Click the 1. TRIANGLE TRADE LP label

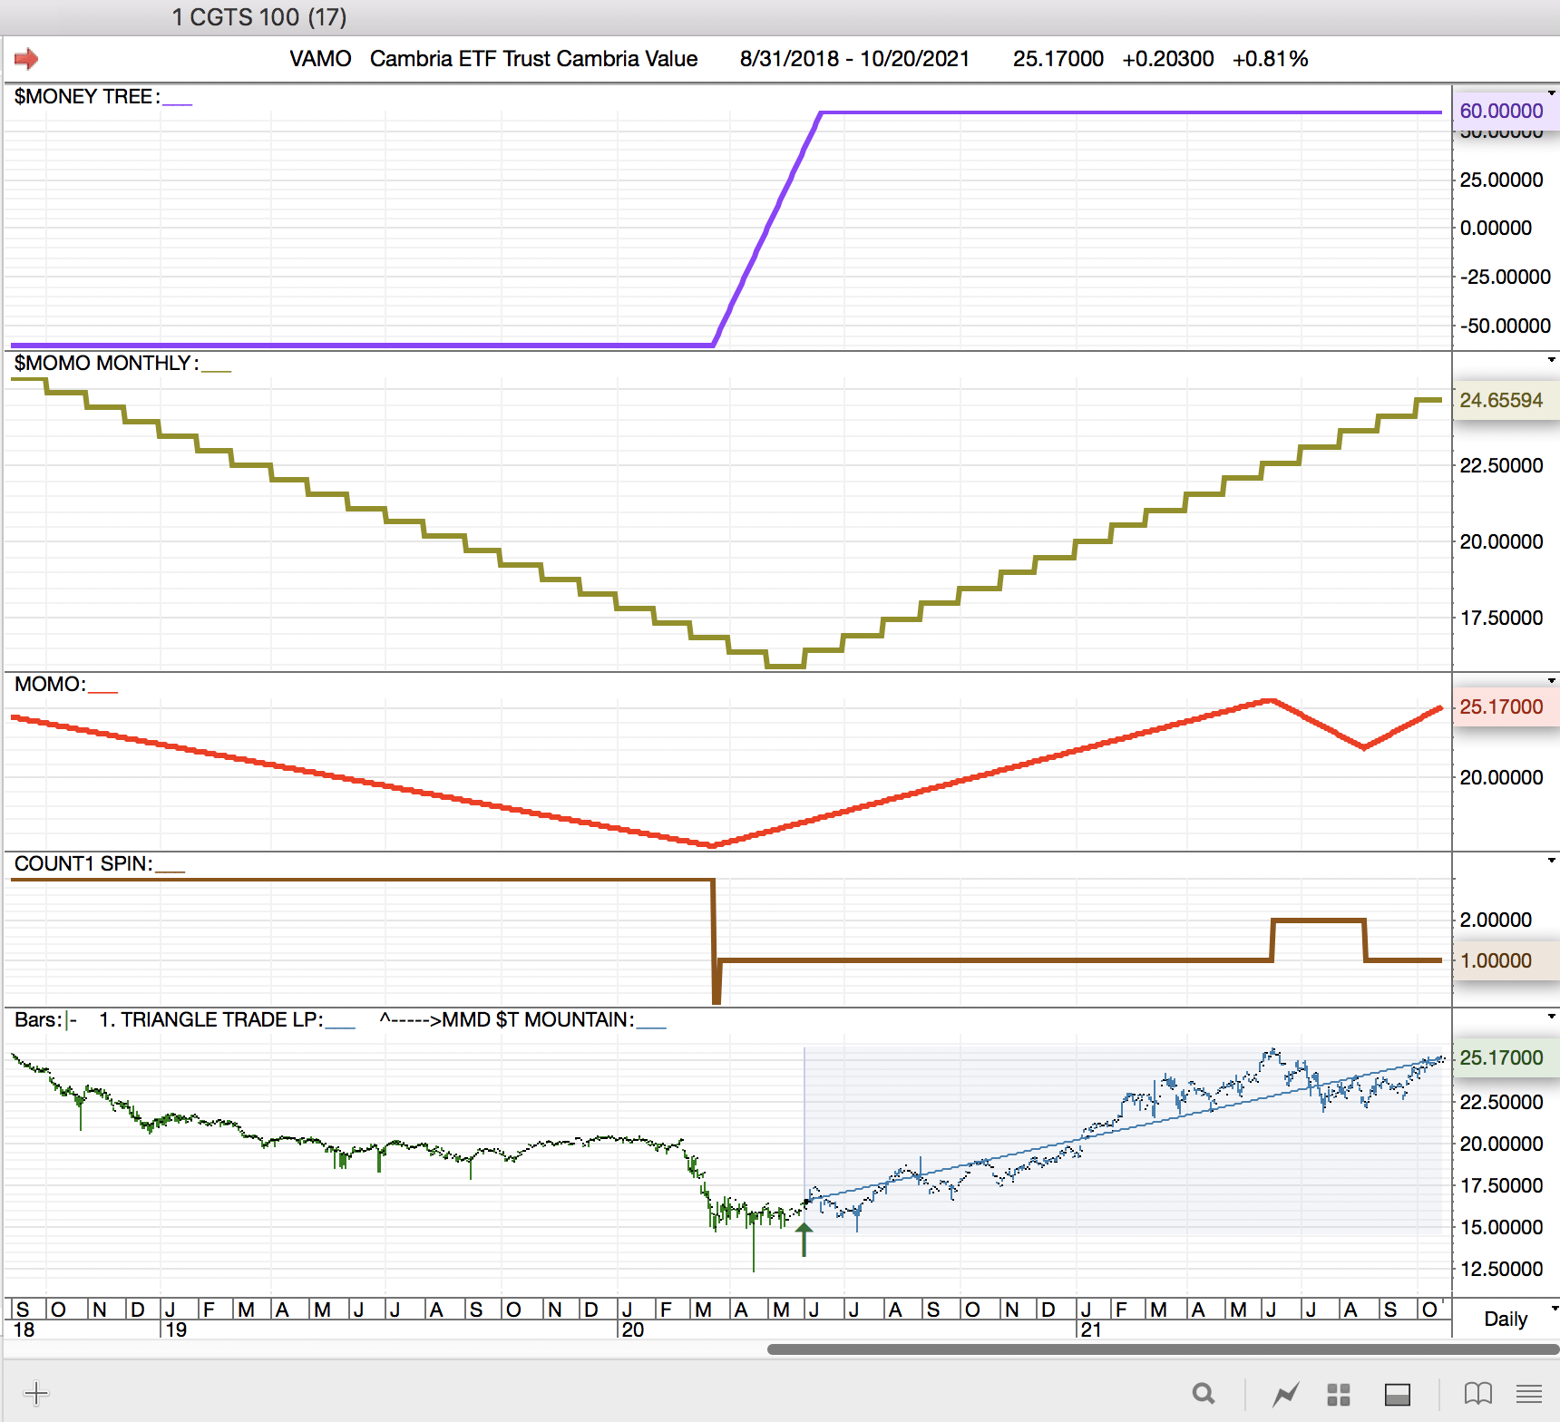[210, 1019]
